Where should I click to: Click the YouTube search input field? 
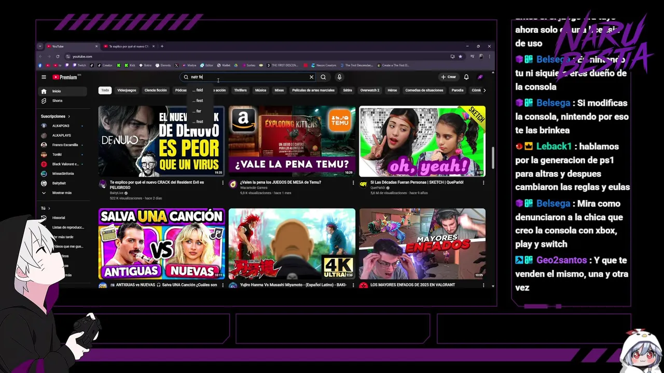coord(246,77)
